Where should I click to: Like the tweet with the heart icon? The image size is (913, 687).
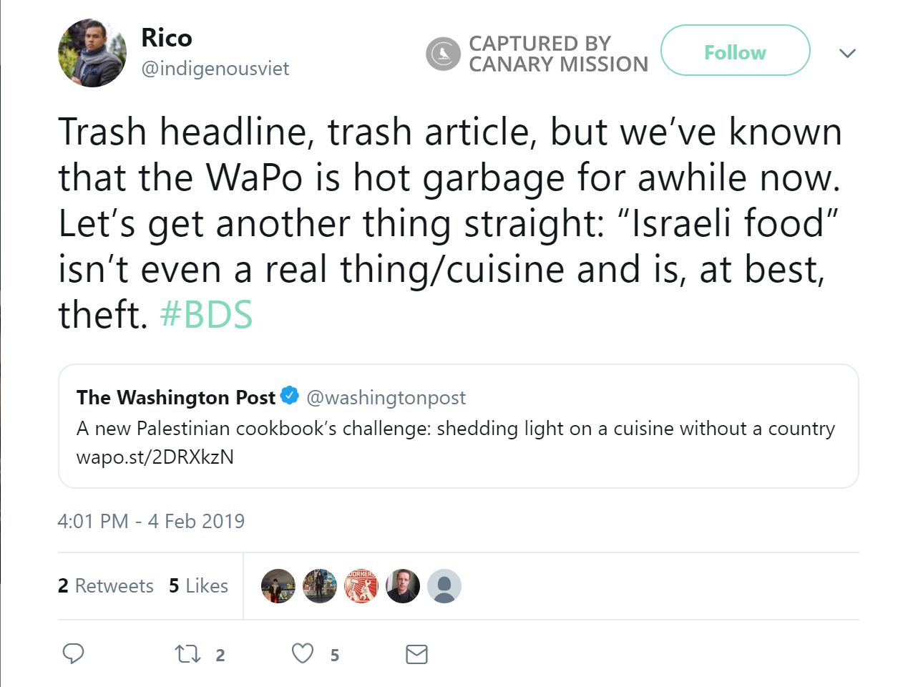(x=302, y=652)
